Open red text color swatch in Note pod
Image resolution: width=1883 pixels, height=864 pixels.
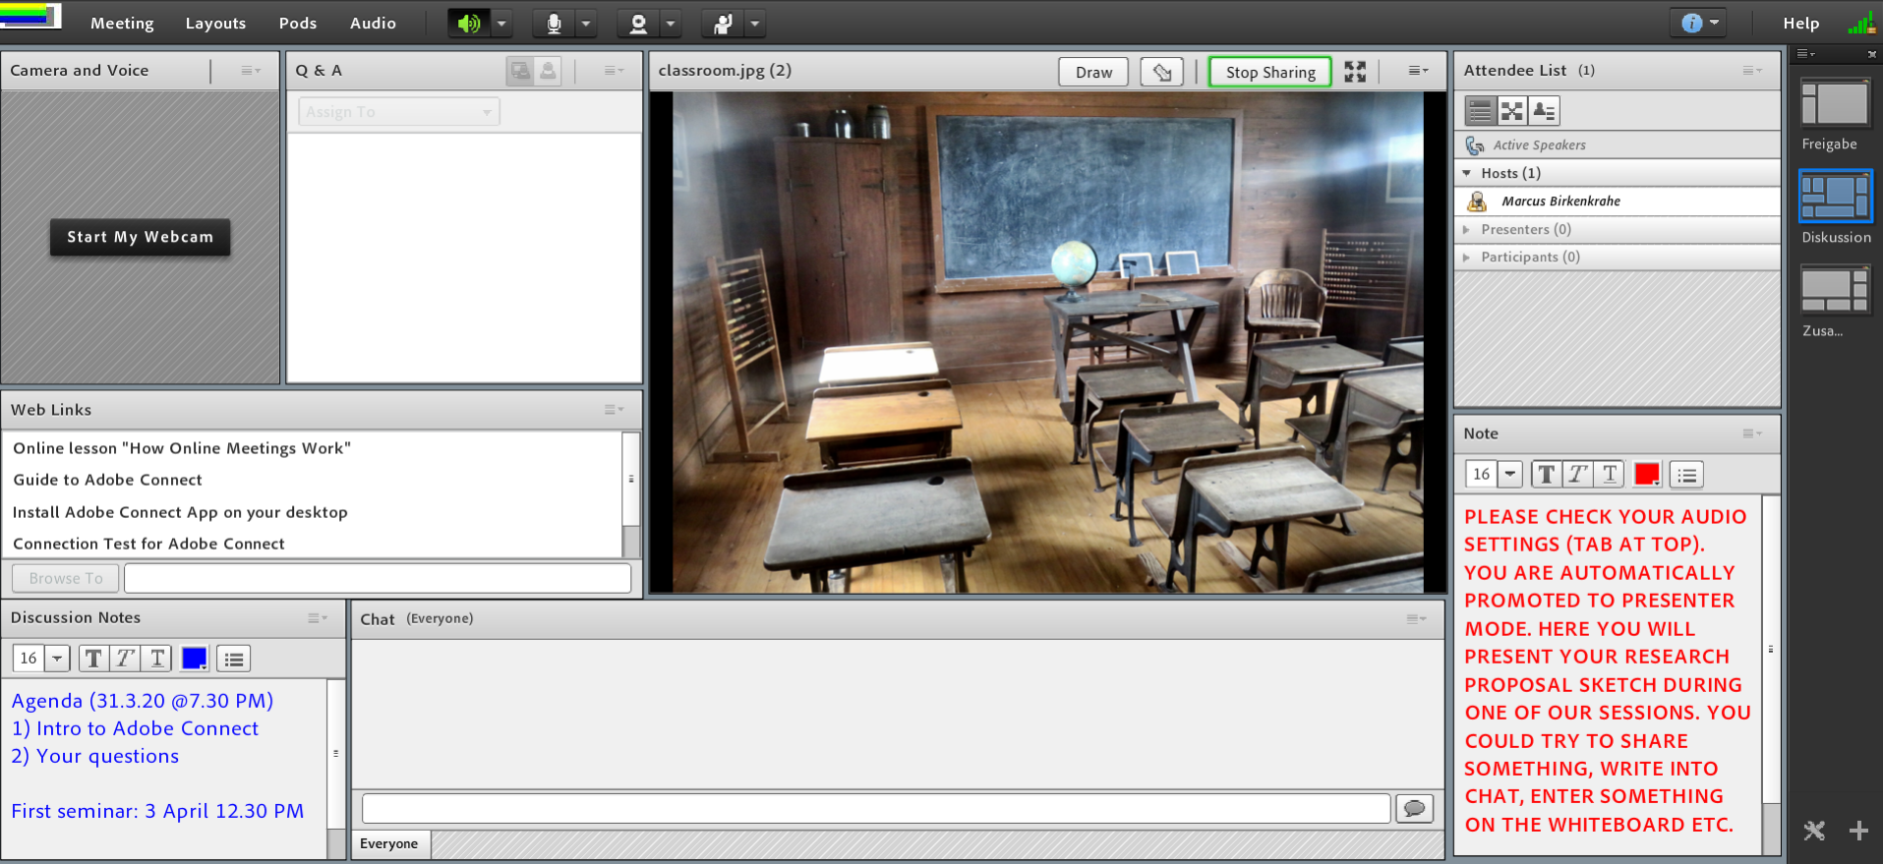[x=1647, y=475]
